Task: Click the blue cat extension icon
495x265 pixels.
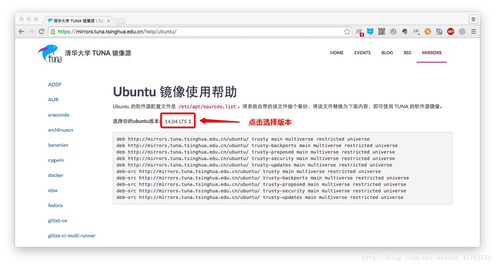Action: (x=370, y=32)
